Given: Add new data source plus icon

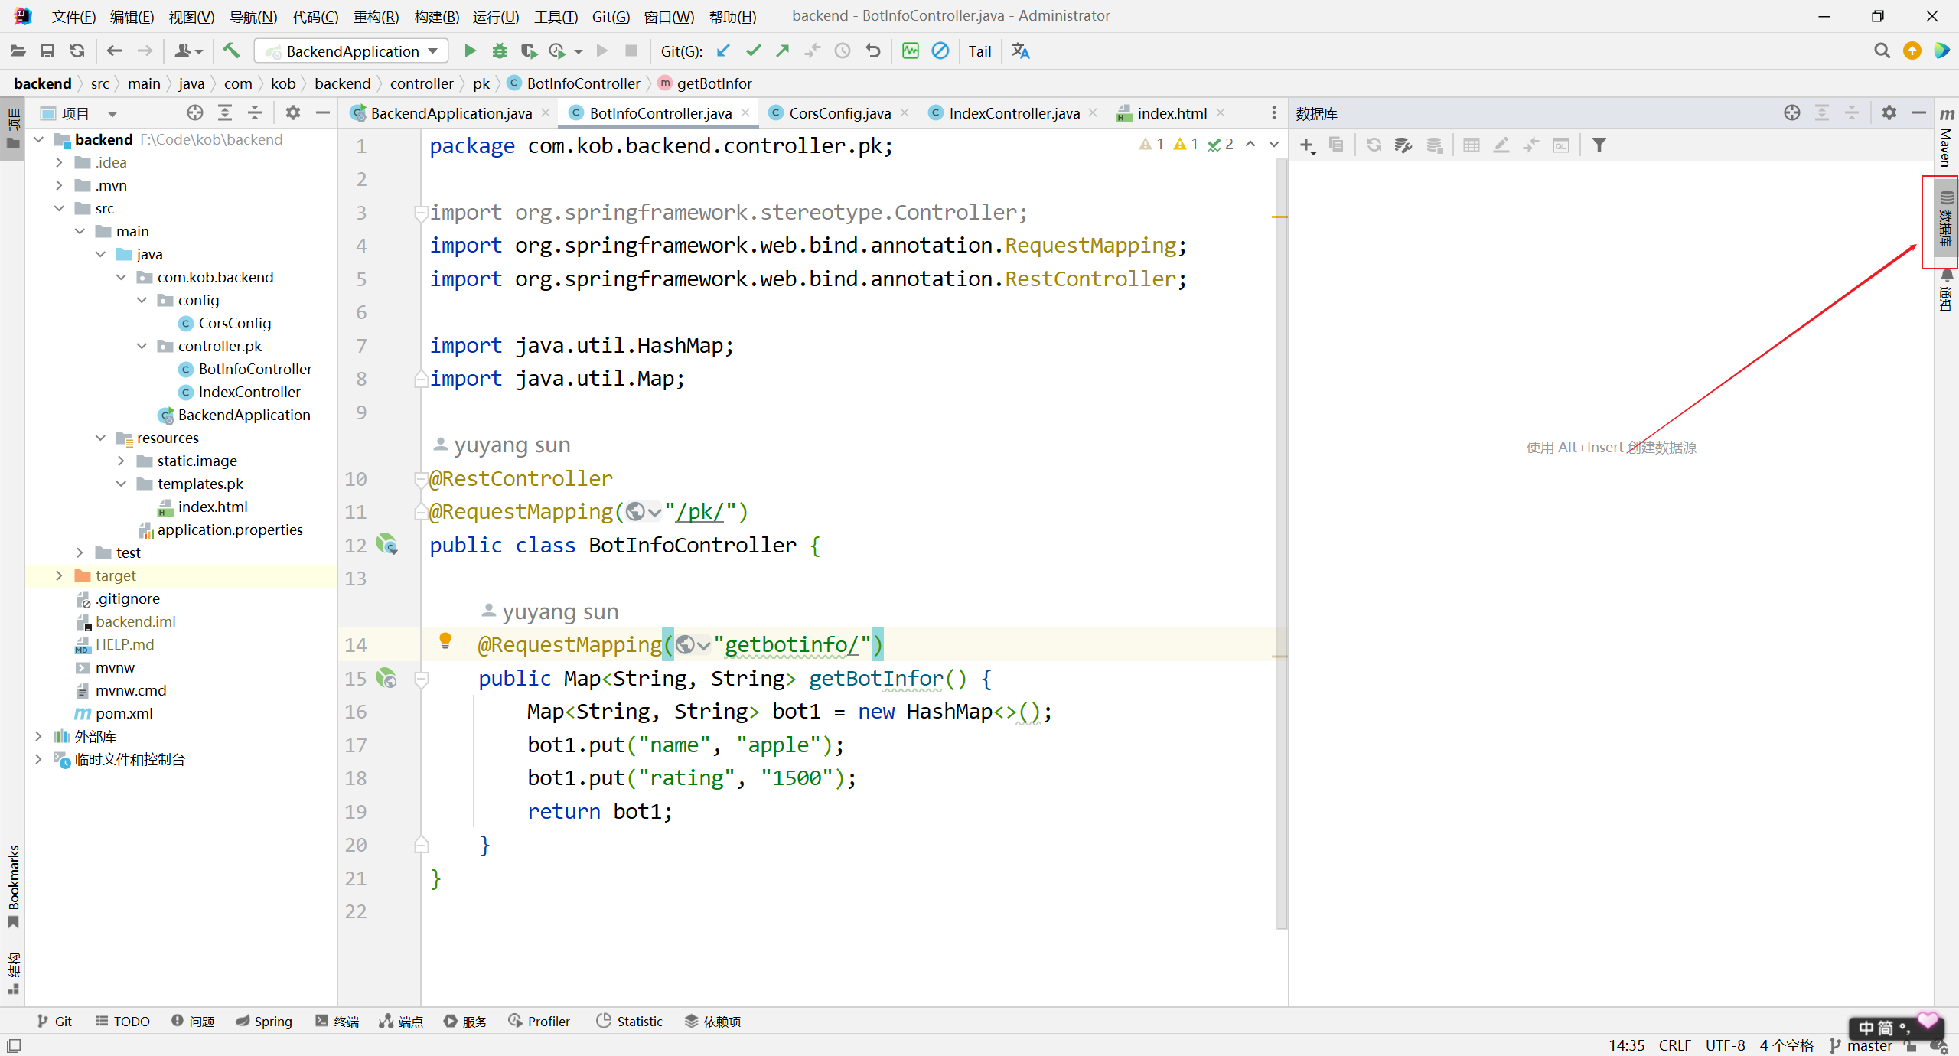Looking at the screenshot, I should pos(1307,145).
